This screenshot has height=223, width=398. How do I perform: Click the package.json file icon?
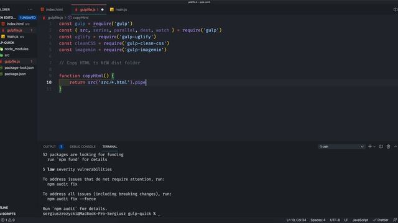click(1, 74)
